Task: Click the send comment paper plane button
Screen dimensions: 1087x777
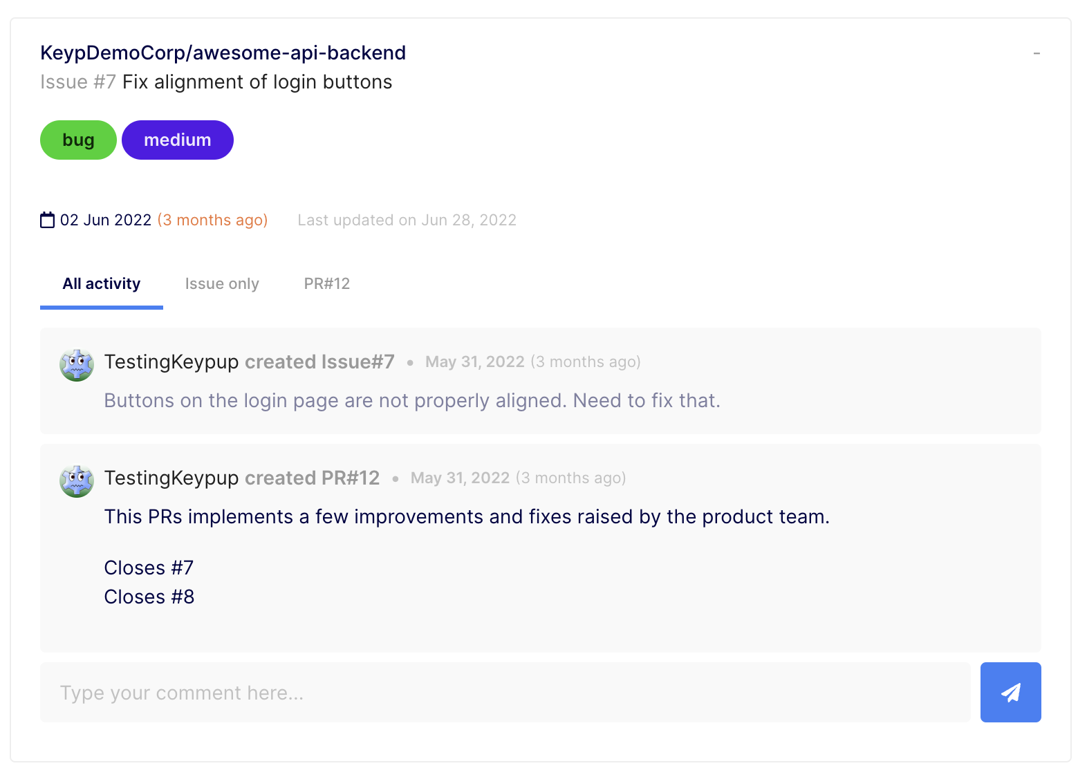Action: coord(1010,692)
